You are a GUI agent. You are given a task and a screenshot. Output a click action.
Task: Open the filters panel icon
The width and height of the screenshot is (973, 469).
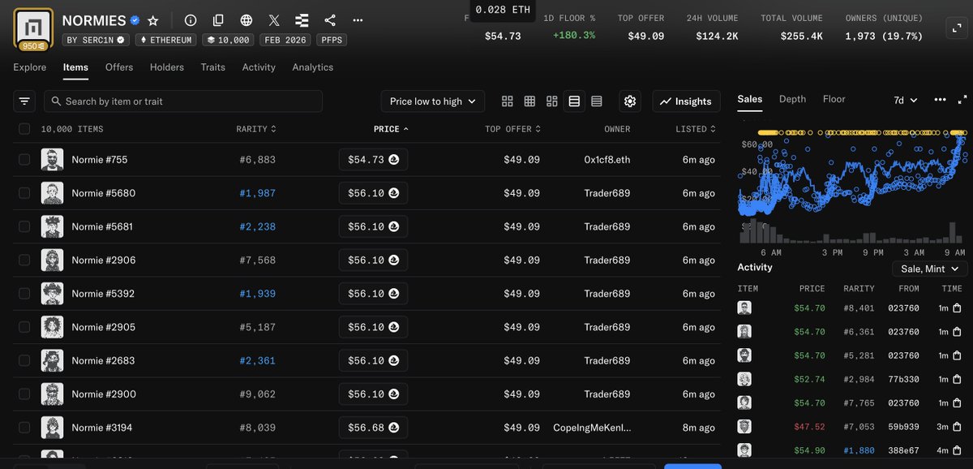click(x=24, y=101)
